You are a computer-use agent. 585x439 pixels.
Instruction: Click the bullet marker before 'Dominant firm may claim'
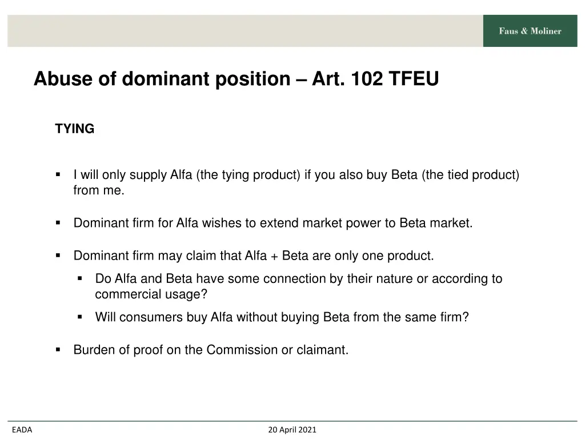[x=58, y=256]
